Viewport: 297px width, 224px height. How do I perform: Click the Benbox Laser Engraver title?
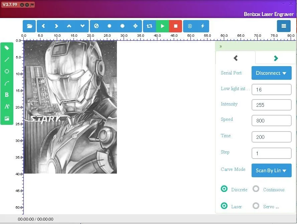pos(269,14)
